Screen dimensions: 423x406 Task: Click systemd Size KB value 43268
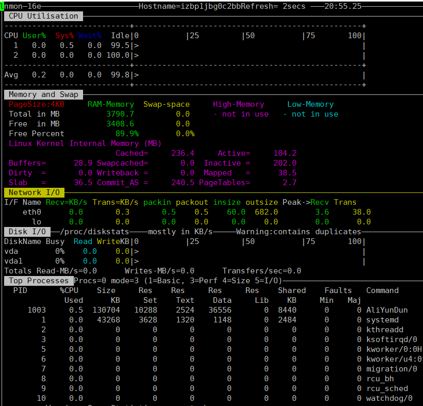(x=108, y=320)
